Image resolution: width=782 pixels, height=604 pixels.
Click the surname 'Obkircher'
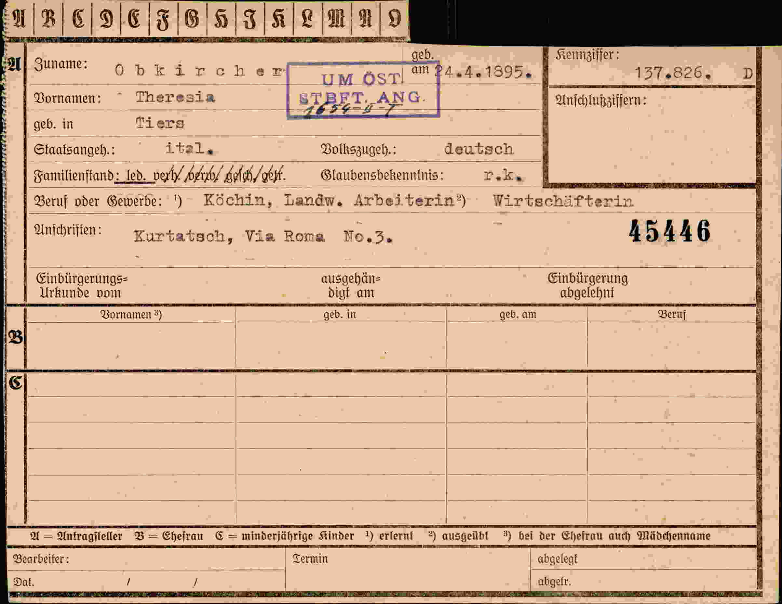click(199, 71)
